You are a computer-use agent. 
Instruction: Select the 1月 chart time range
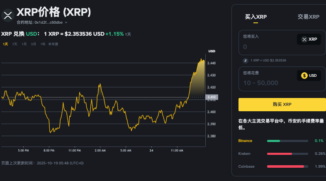click(24, 44)
